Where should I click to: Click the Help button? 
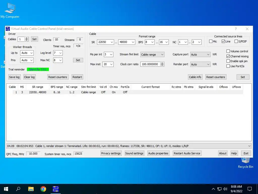tap(234, 153)
